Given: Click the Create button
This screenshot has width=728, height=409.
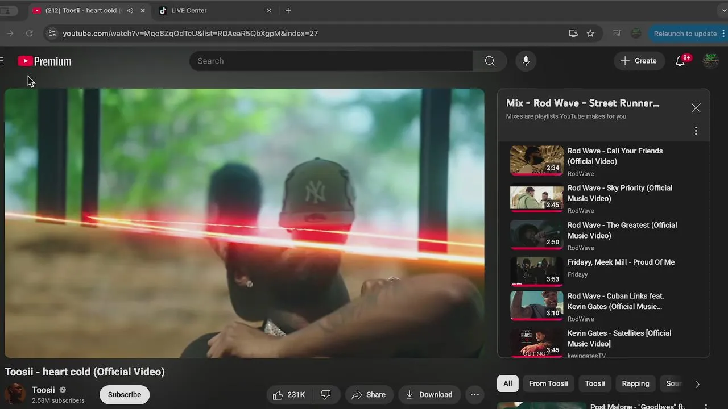Looking at the screenshot, I should tap(639, 61).
